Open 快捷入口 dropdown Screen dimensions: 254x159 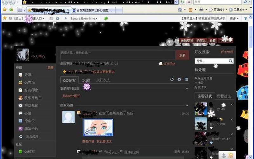(x=38, y=18)
